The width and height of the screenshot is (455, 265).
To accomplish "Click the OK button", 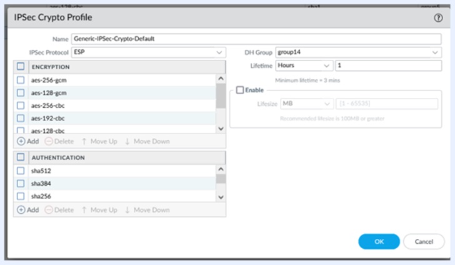I will pos(379,241).
